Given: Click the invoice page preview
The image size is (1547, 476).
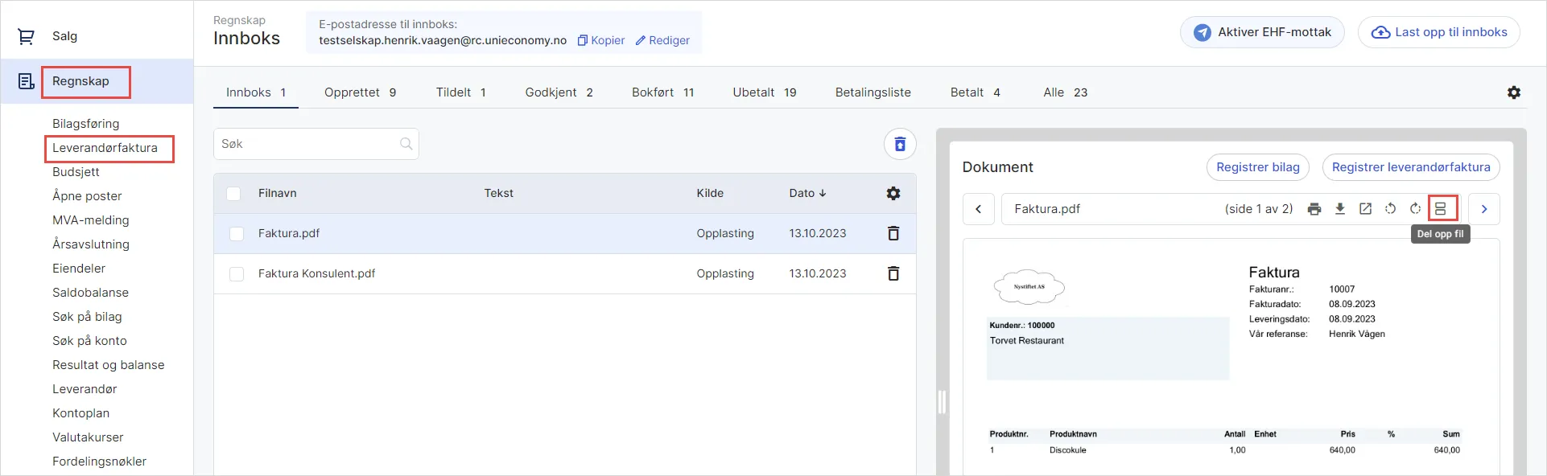Looking at the screenshot, I should 1231,357.
